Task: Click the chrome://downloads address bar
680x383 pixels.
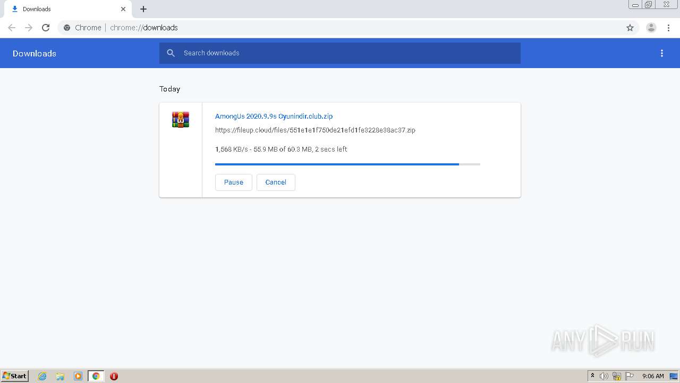Action: pos(340,28)
